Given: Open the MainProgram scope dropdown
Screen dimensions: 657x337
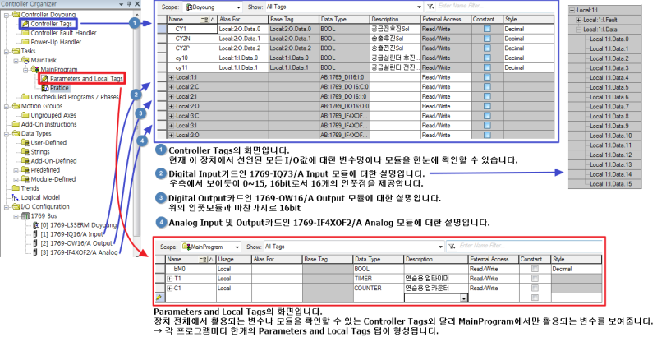Looking at the screenshot, I should (237, 247).
